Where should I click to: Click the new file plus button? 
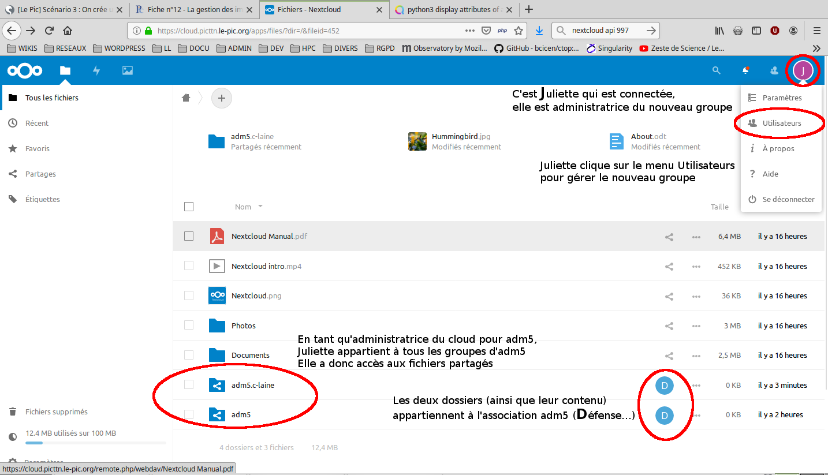[x=222, y=98]
